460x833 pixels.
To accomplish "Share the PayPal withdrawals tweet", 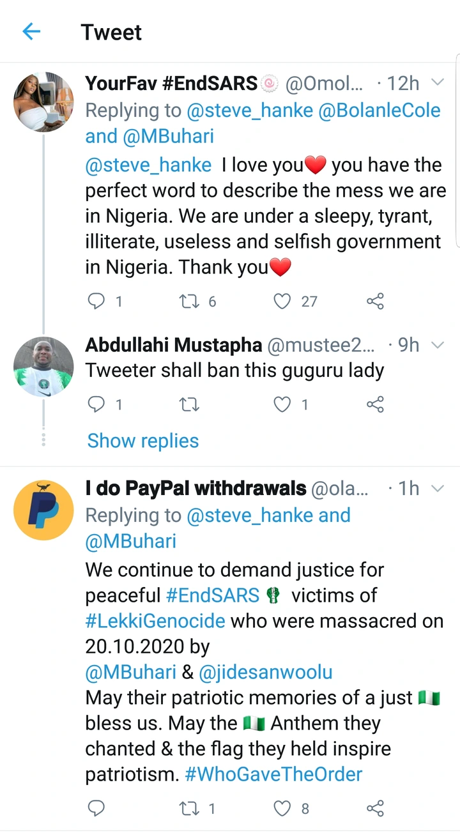I will [x=375, y=808].
